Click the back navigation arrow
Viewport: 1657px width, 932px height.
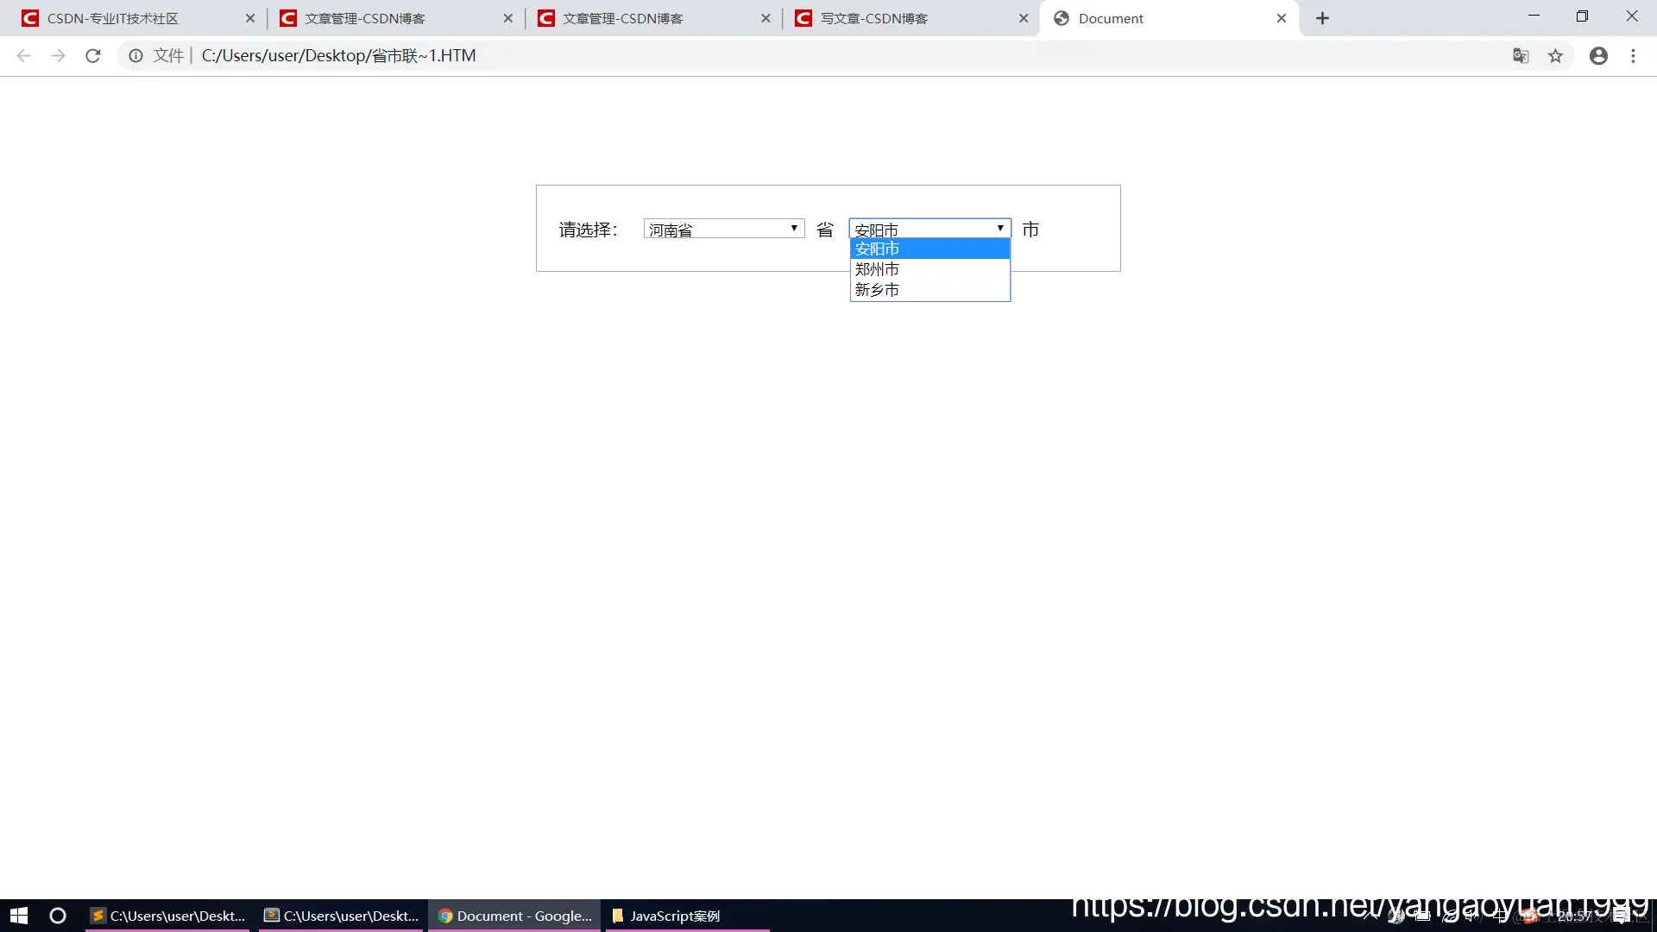(x=22, y=55)
